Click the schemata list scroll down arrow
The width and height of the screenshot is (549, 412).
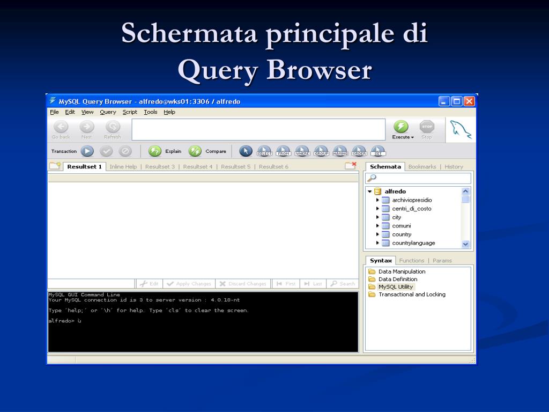click(x=465, y=244)
